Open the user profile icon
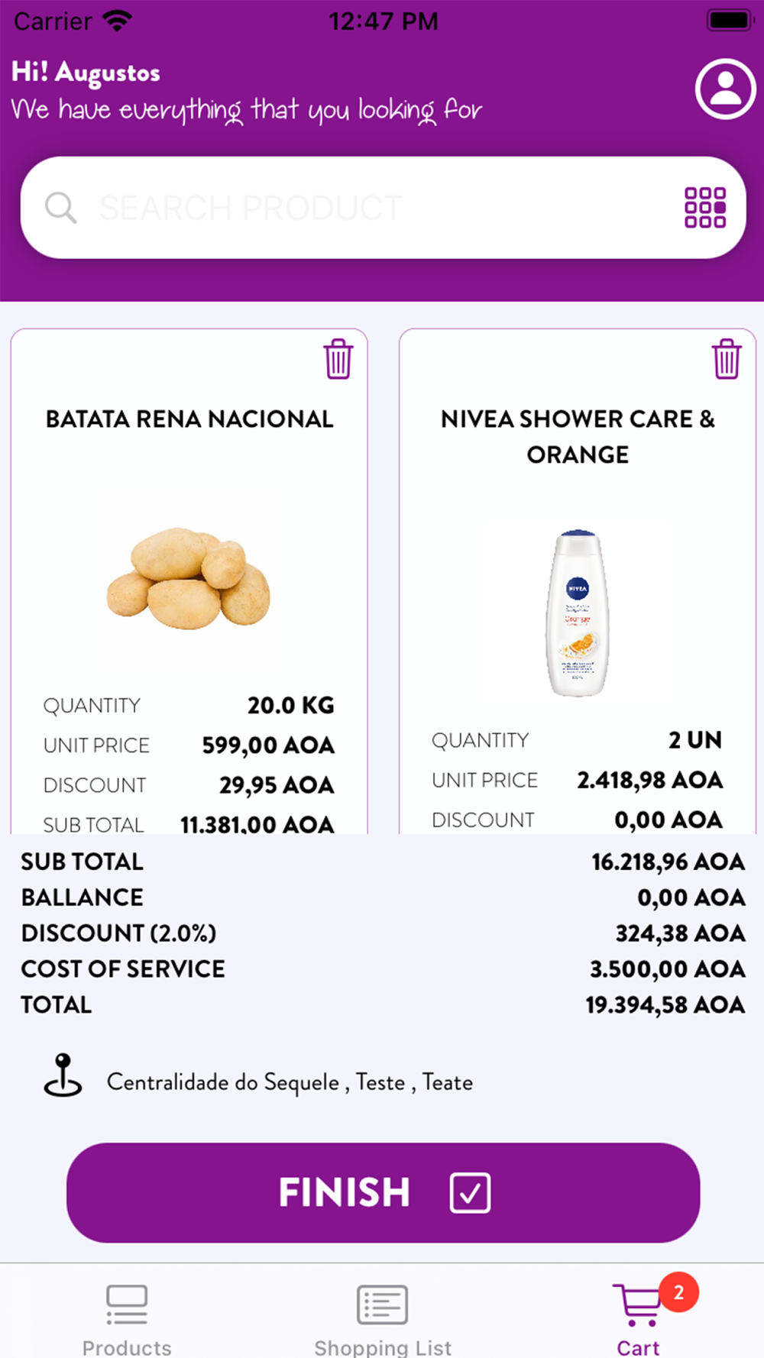Viewport: 764px width, 1358px height. [x=725, y=89]
